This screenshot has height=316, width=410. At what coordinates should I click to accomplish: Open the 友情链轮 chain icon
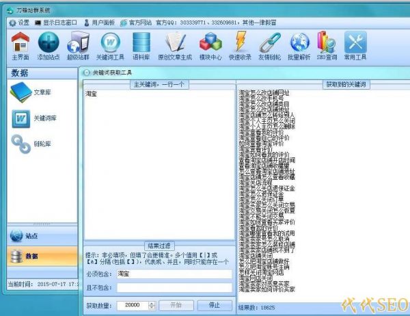point(270,46)
